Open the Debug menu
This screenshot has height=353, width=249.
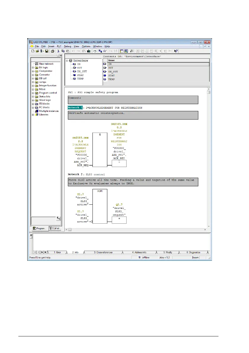tap(68, 47)
